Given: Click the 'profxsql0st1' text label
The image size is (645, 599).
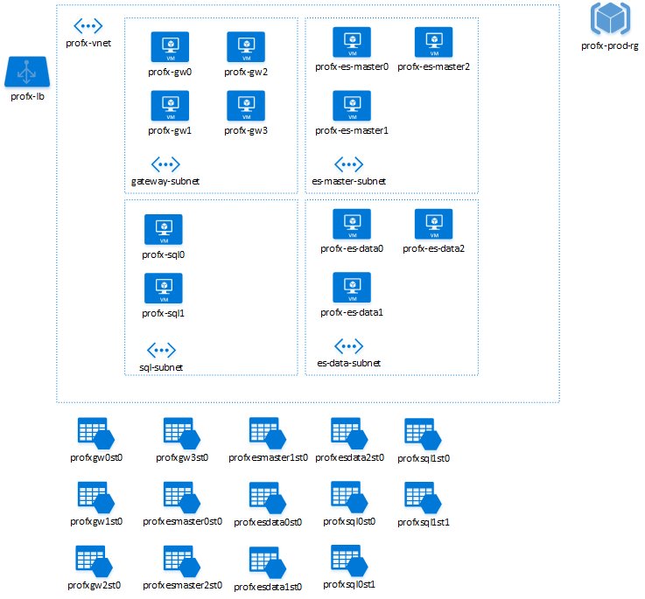Looking at the screenshot, I should pyautogui.click(x=349, y=585).
